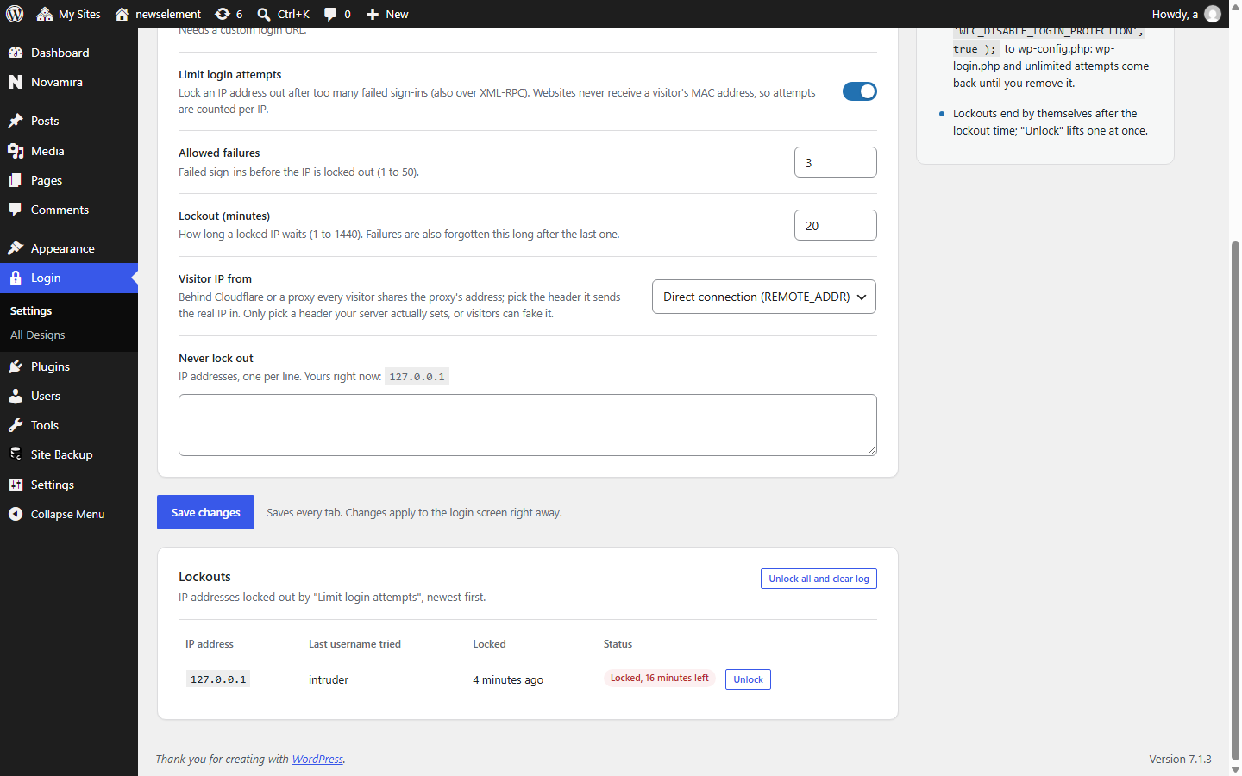Open Users in the sidebar
This screenshot has width=1242, height=776.
coord(69,396)
